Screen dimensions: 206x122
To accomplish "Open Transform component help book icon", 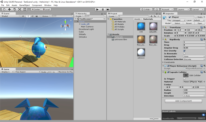I will tap(202, 27).
